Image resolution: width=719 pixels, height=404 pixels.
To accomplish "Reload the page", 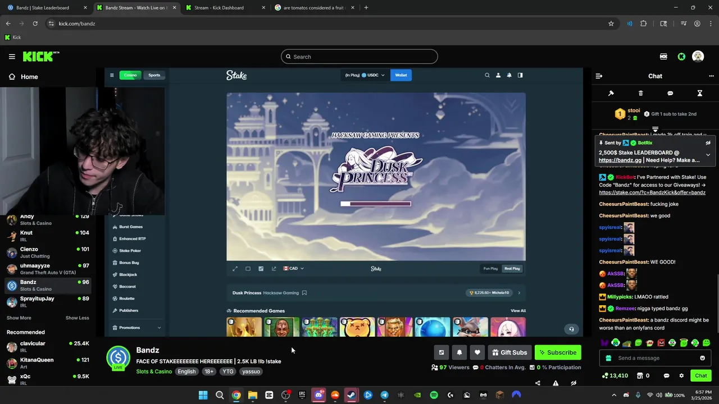I will tap(35, 24).
